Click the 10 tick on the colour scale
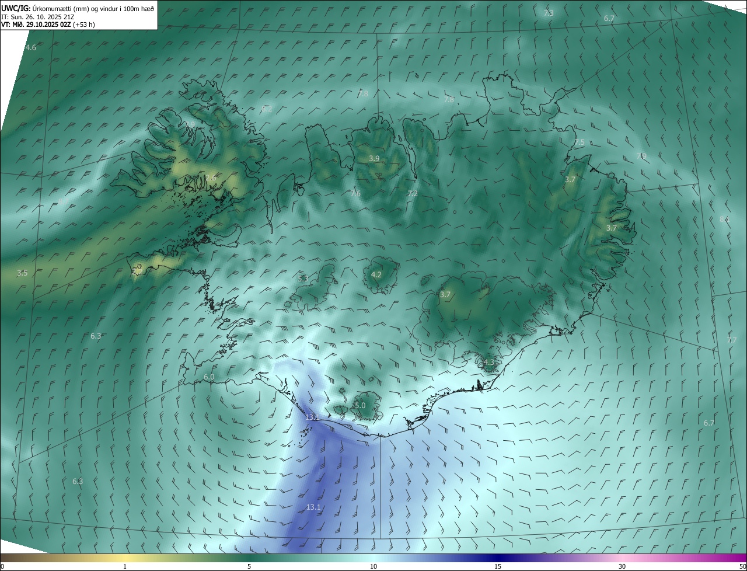747x571 pixels. pos(373,566)
